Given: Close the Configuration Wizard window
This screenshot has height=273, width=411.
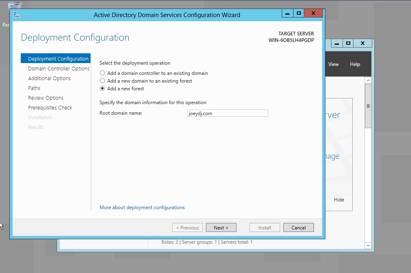Looking at the screenshot, I should click(313, 13).
